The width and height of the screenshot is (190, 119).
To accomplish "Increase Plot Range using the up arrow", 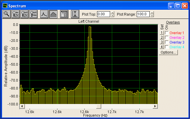I will [x=152, y=13].
